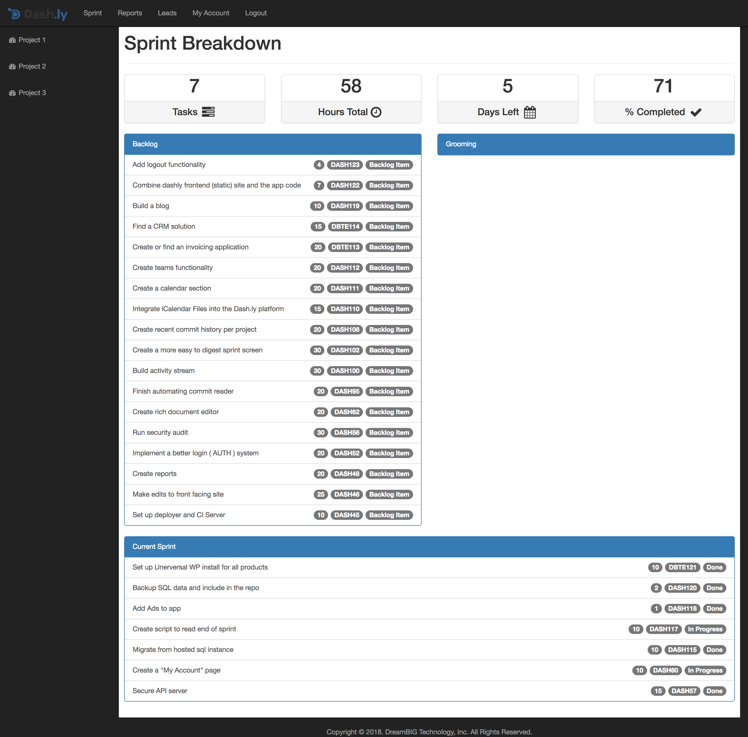Click the Dash.ly logo

[x=38, y=14]
